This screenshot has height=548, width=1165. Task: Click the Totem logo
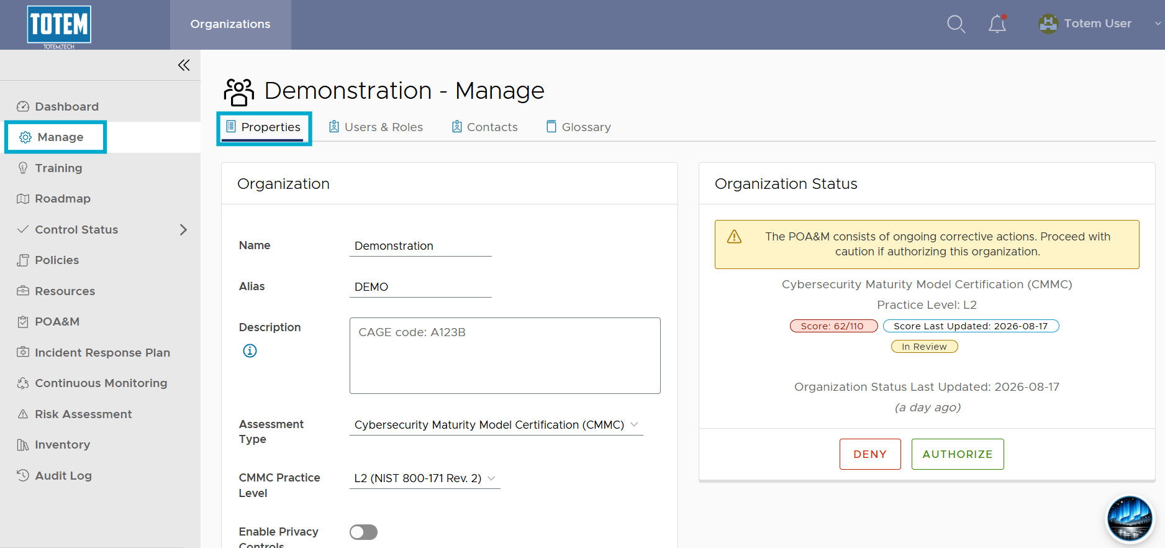(x=59, y=26)
